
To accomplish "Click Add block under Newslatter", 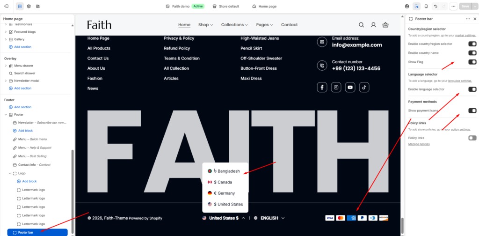I will click(23, 131).
